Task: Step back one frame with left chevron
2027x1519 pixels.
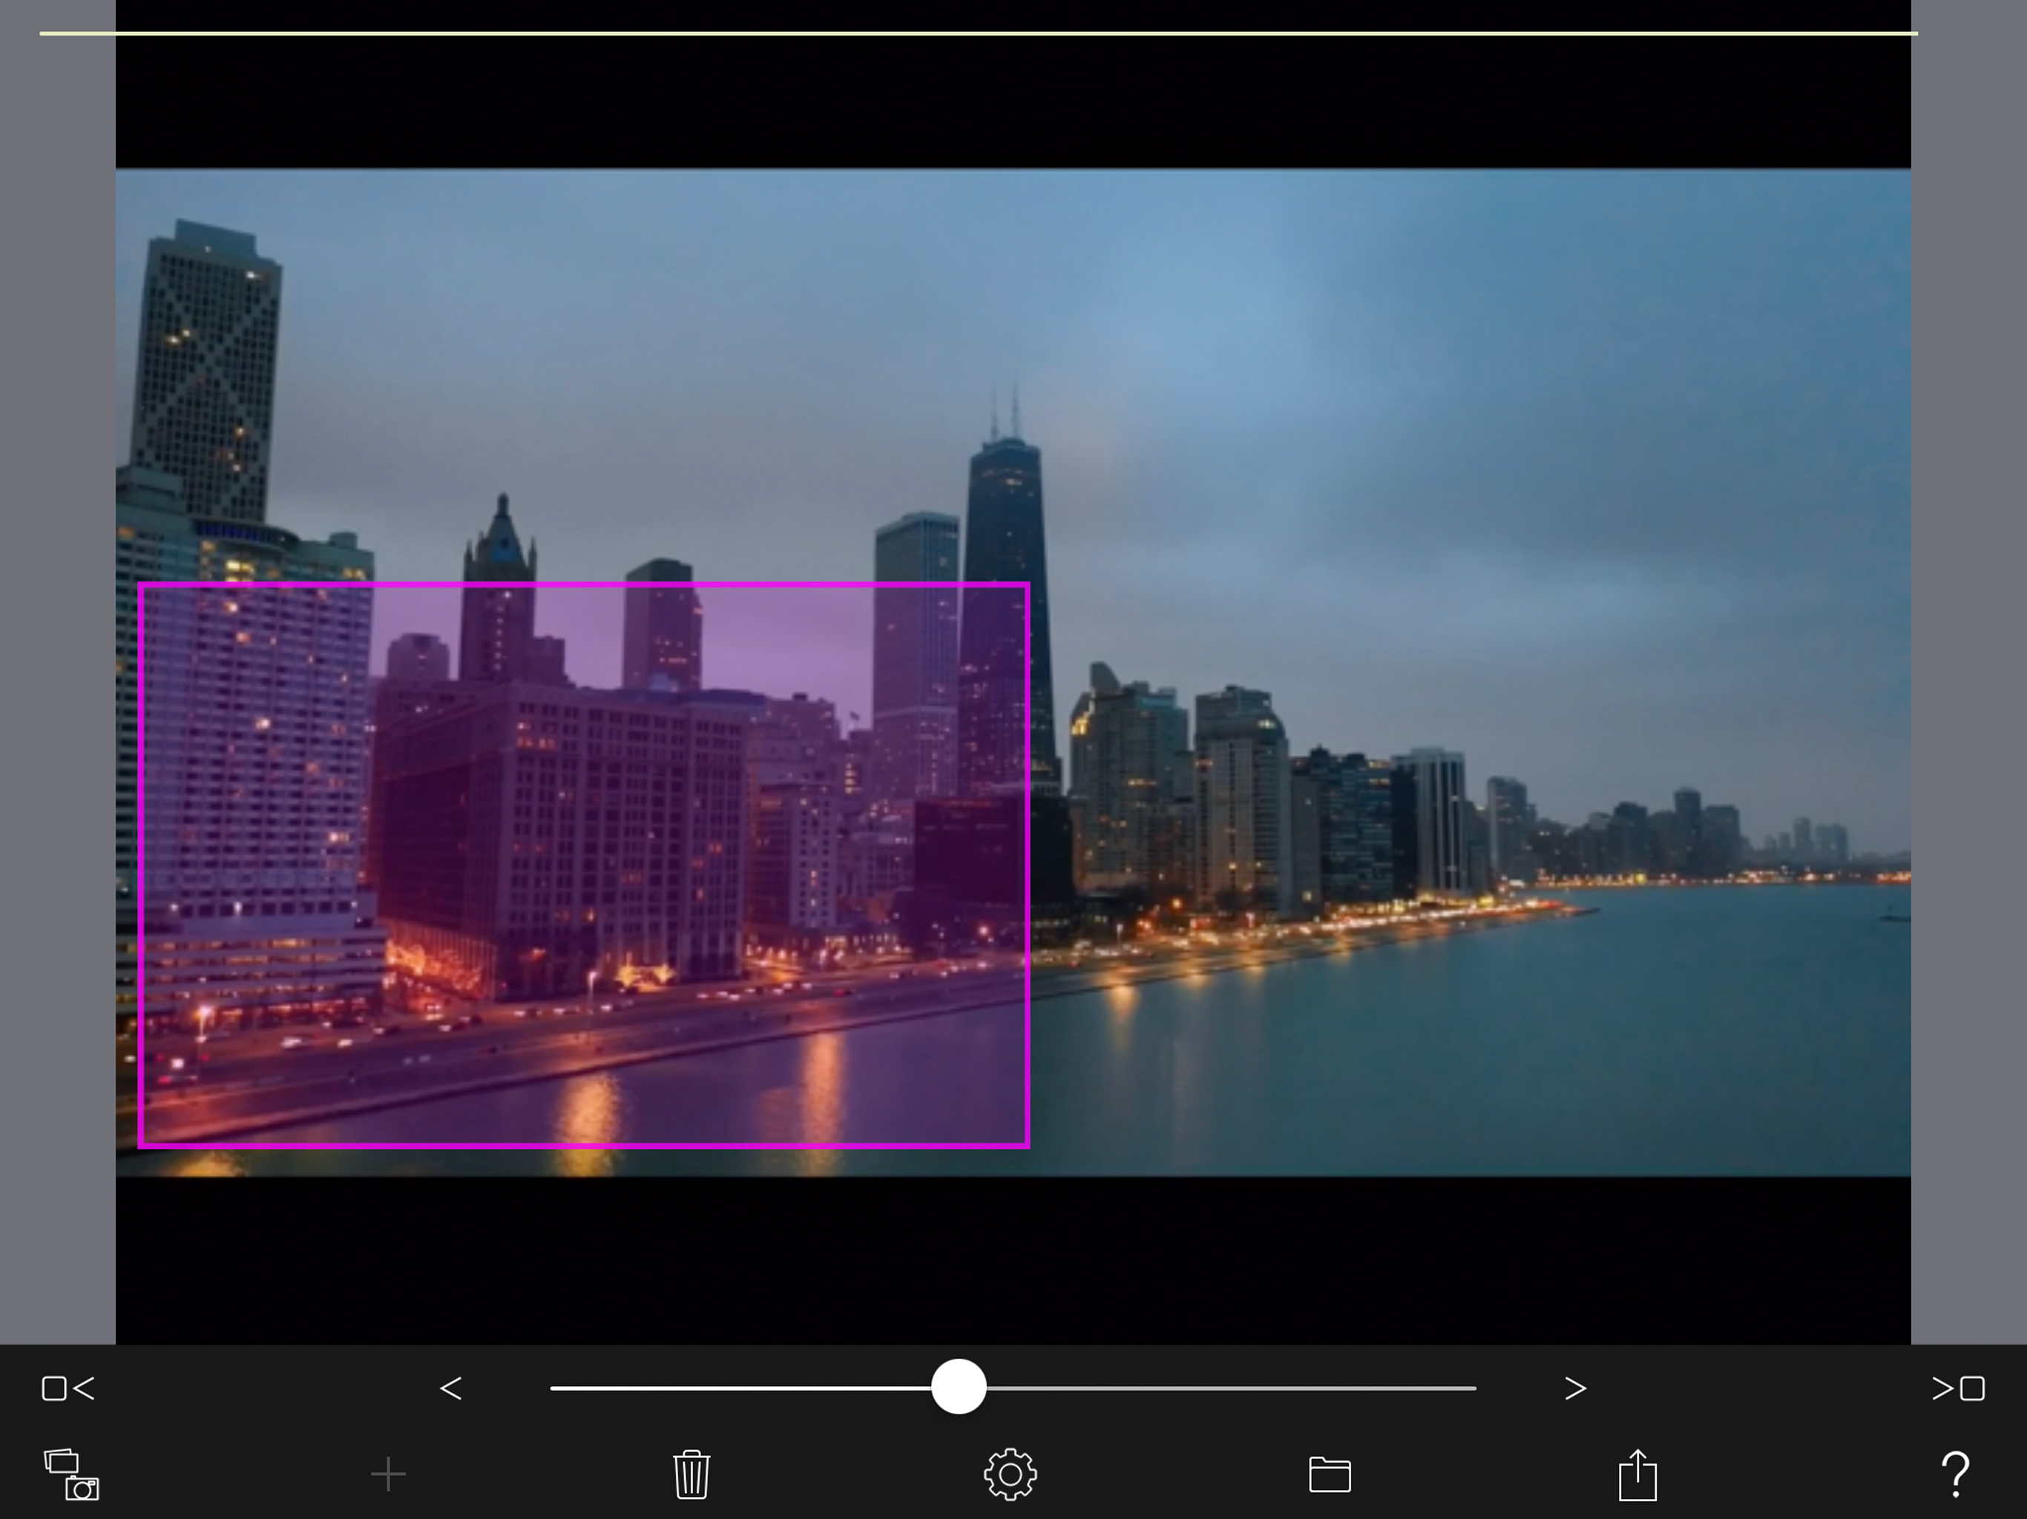Action: pyautogui.click(x=450, y=1388)
